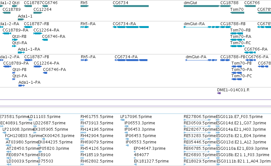This screenshot has width=271, height=166.
Task: Select the Tom70-RB transcript label
Action: pos(240,30)
